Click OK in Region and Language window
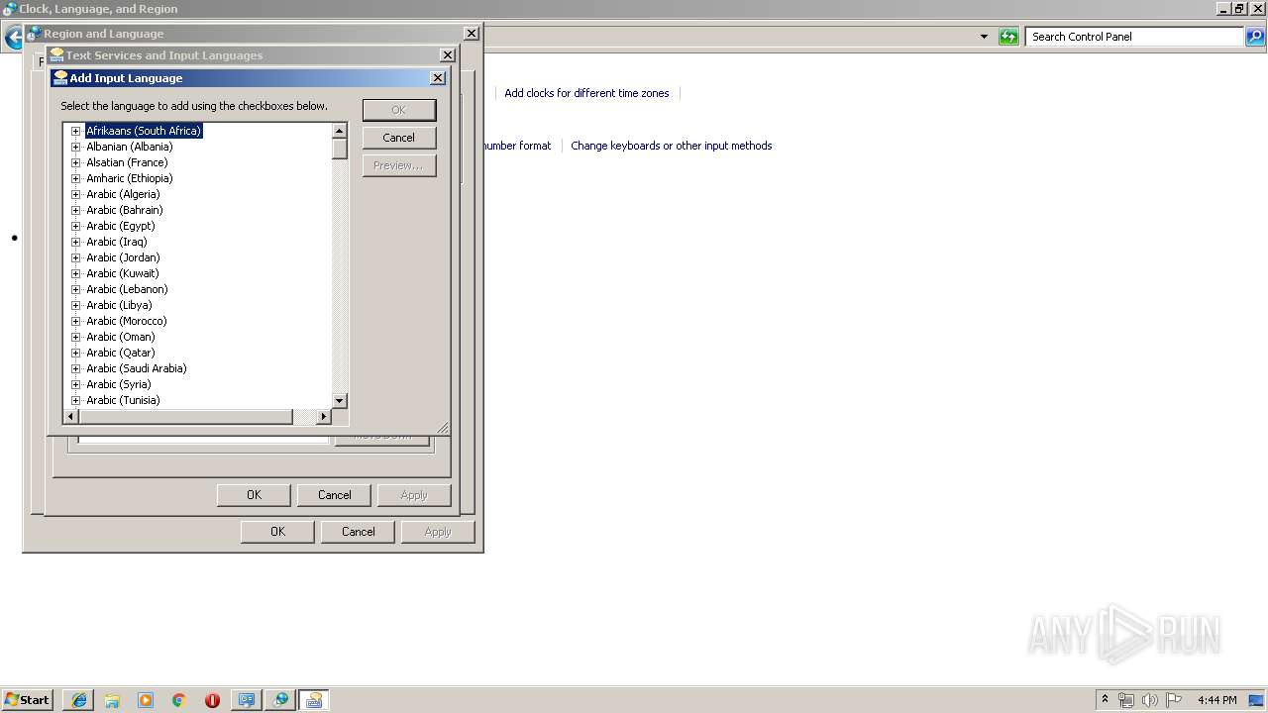The image size is (1268, 713). pos(277,532)
